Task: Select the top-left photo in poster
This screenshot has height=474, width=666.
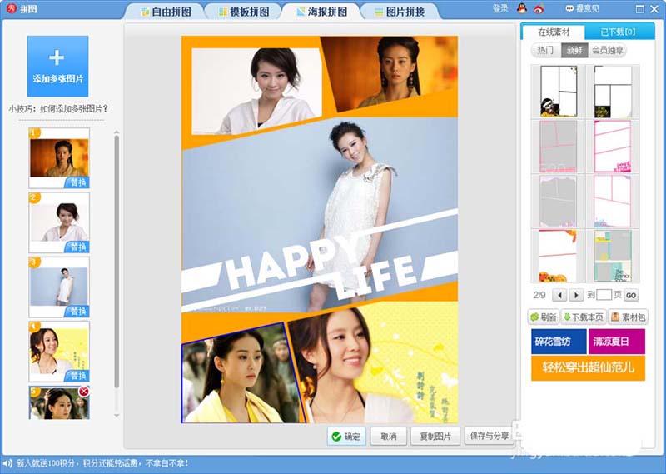Action: (257, 90)
